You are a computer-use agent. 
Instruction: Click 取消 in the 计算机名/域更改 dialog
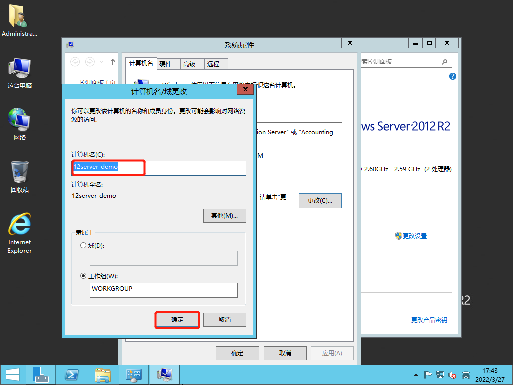click(225, 320)
